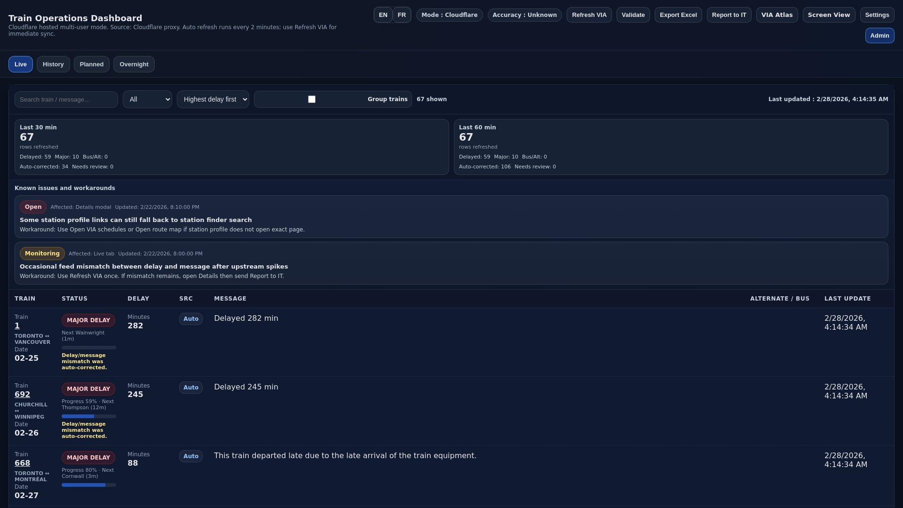Click the Train Operations Dashboard title
The height and width of the screenshot is (508, 903).
pyautogui.click(x=75, y=18)
